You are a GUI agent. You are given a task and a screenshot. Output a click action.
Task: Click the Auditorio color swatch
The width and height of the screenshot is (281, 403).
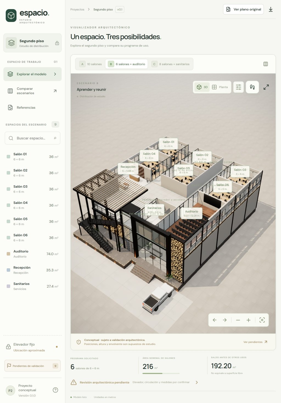coord(9,254)
